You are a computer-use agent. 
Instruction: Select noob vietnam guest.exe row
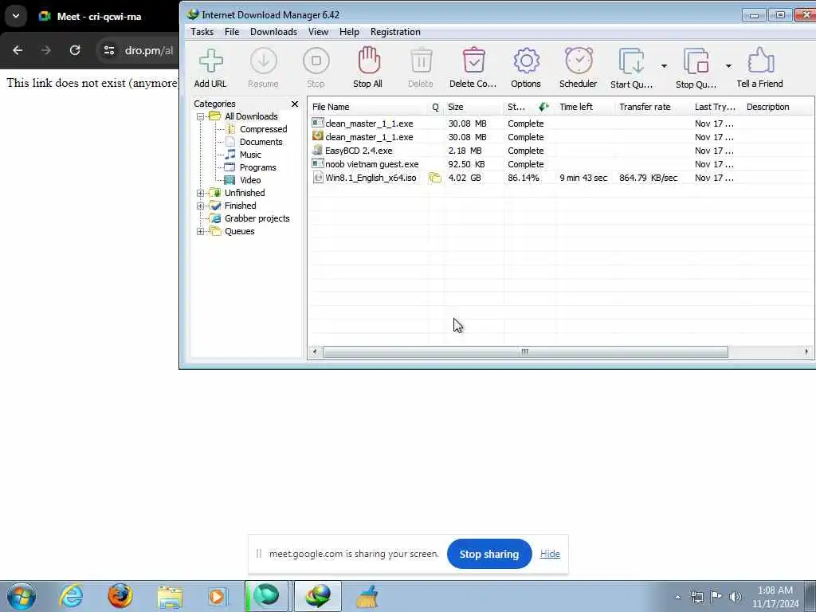(x=561, y=164)
